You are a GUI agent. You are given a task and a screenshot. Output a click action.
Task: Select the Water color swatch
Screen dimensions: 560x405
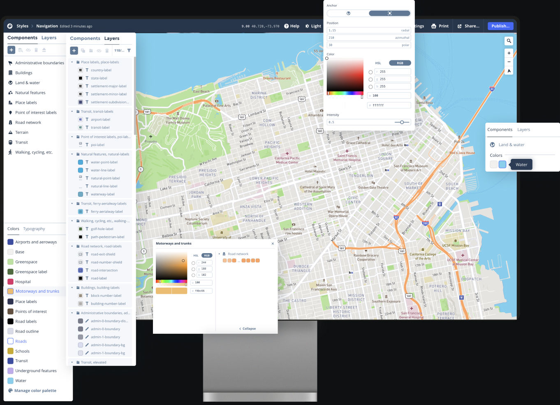pyautogui.click(x=502, y=164)
